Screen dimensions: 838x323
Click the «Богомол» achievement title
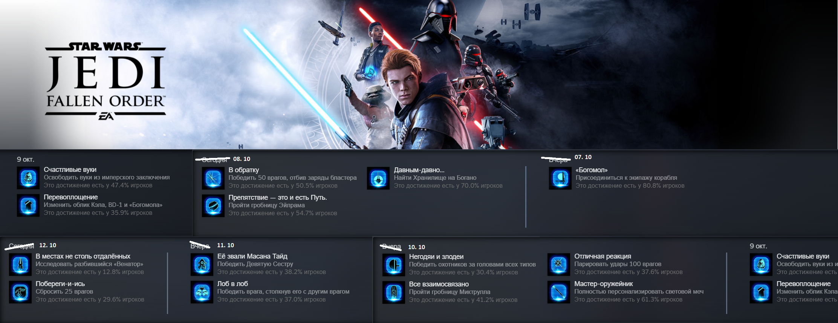point(592,170)
